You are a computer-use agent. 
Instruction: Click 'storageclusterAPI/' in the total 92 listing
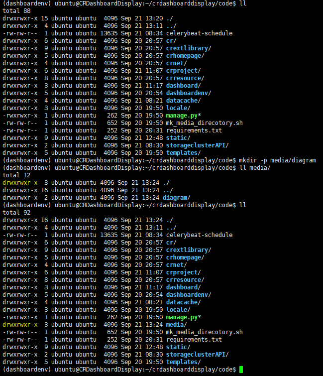coord(197,354)
